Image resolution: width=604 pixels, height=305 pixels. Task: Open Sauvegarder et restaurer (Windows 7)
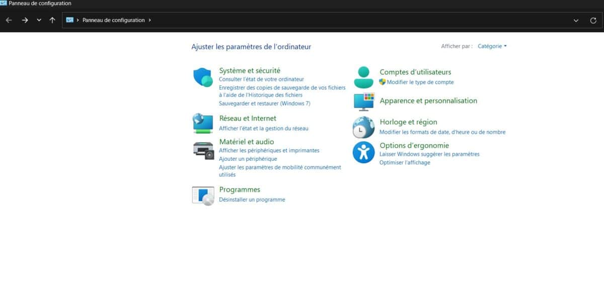264,104
